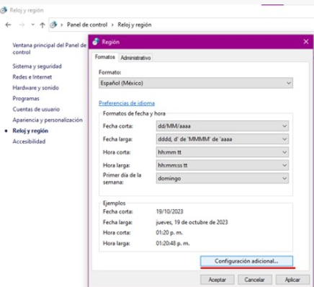Expand the Formato Español (México) dropdown

click(x=196, y=83)
